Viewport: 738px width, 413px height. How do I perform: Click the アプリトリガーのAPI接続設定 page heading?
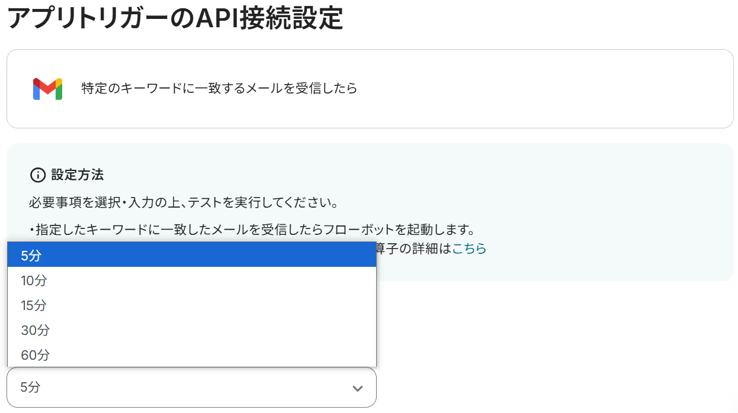point(175,18)
